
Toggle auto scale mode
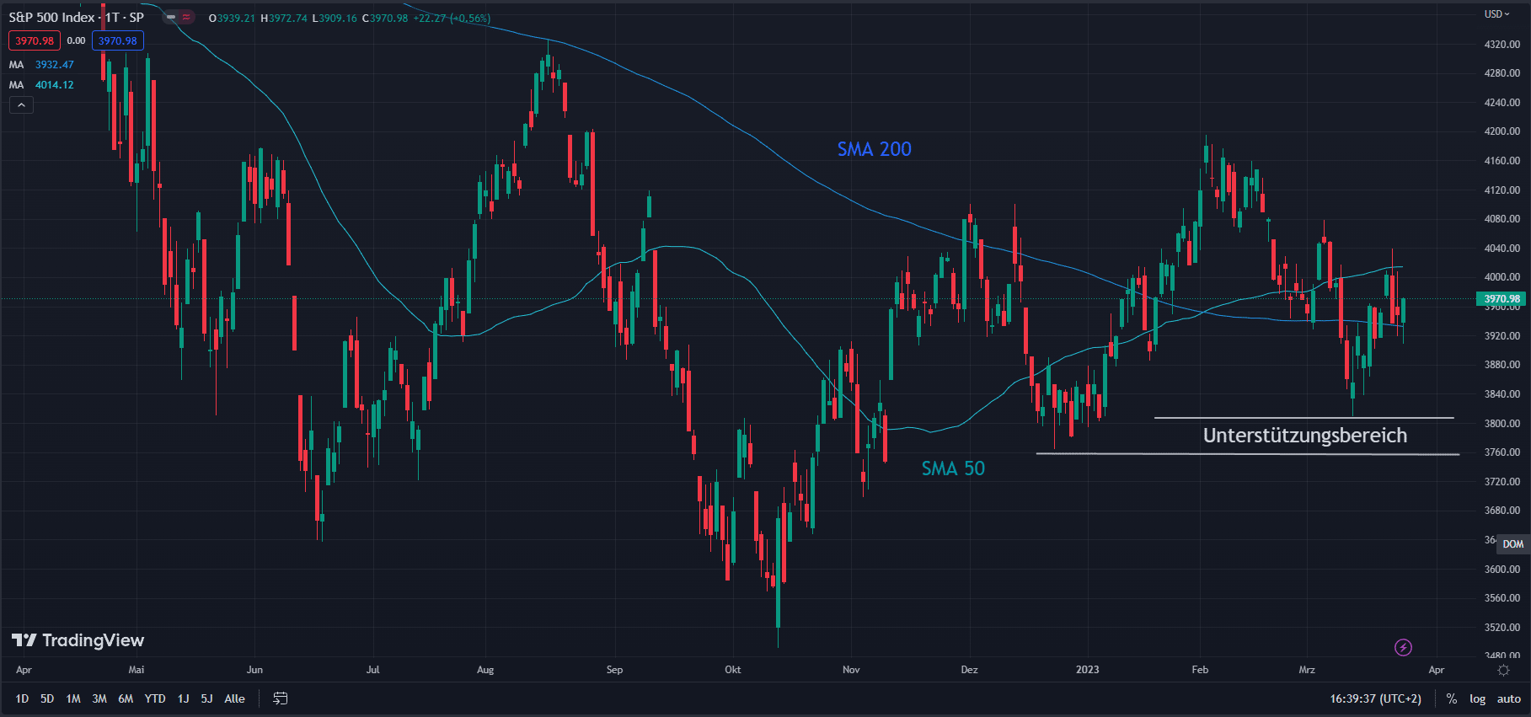pyautogui.click(x=1509, y=698)
